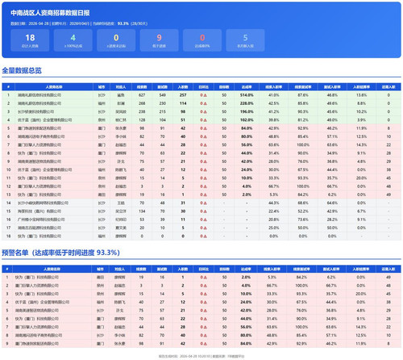Click the warning triangle in overview row 15
Screen dimensions: 403x360
click(206, 211)
